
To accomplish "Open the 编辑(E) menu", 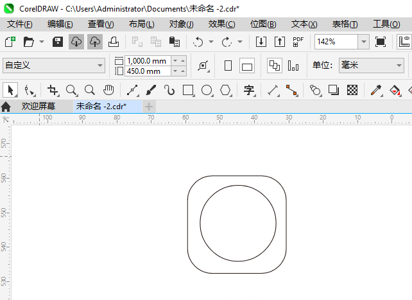I will tap(60, 24).
